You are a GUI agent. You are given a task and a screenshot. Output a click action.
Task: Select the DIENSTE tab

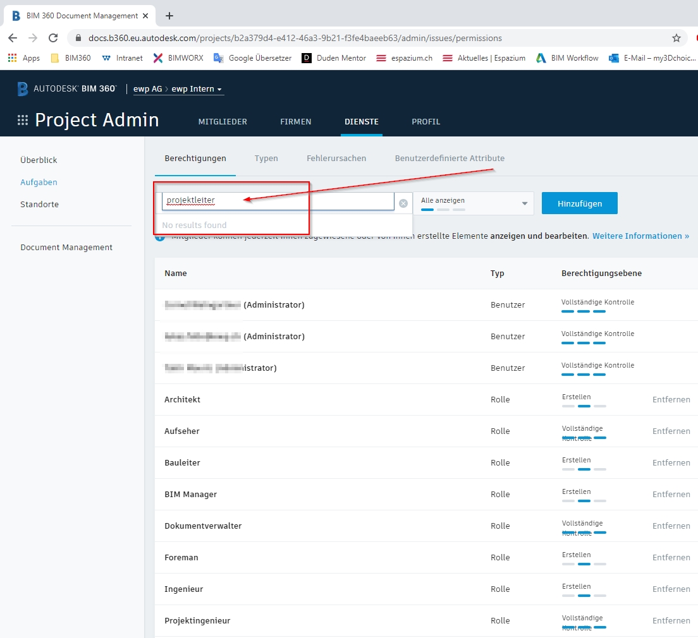362,121
